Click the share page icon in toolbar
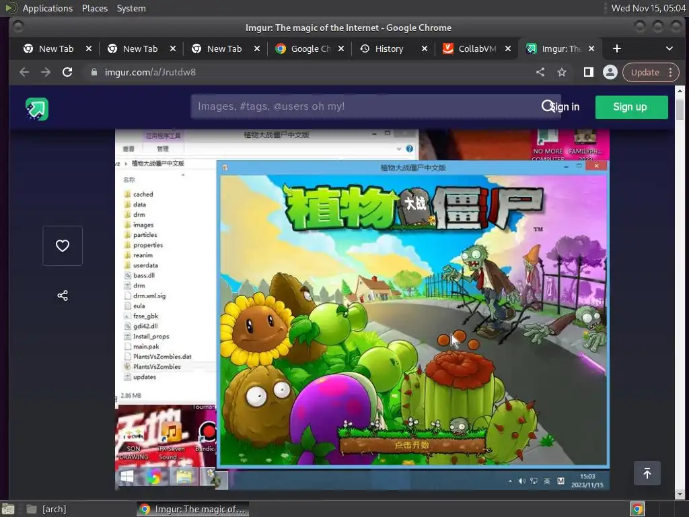This screenshot has width=689, height=517. 540,72
